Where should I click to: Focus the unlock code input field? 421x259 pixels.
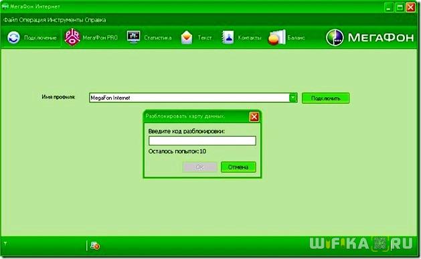(x=202, y=141)
